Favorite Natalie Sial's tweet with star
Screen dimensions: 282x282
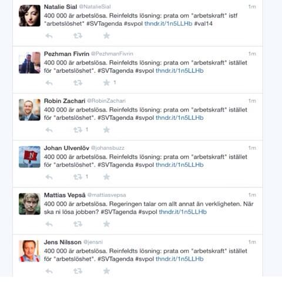click(x=106, y=36)
